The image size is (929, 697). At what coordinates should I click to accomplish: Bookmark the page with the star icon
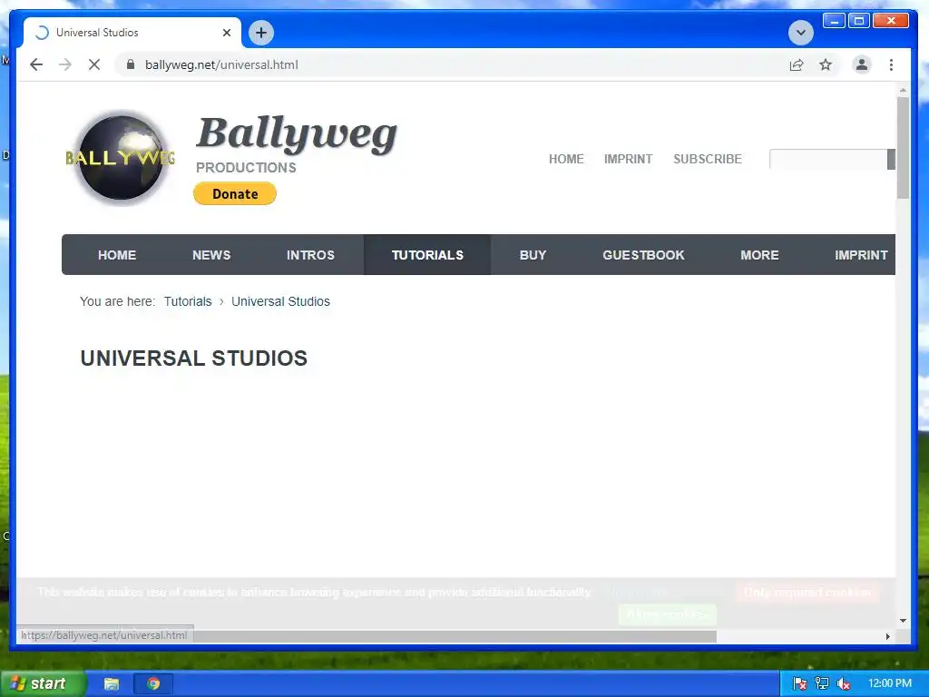point(826,64)
